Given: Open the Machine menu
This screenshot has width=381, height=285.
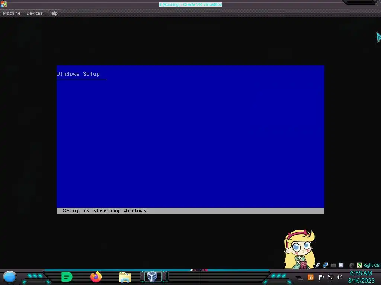Looking at the screenshot, I should pos(12,13).
